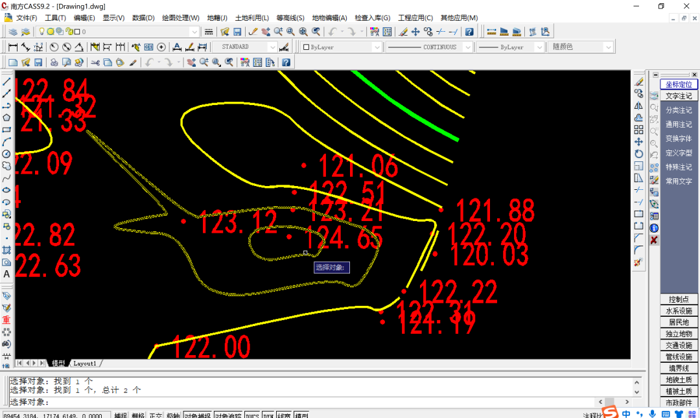Click the 坐标定位 button in side panel

pyautogui.click(x=679, y=84)
